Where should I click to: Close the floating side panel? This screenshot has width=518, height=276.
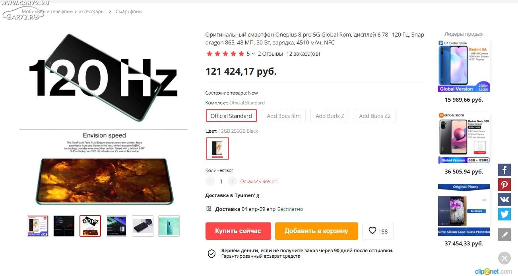tap(504, 259)
